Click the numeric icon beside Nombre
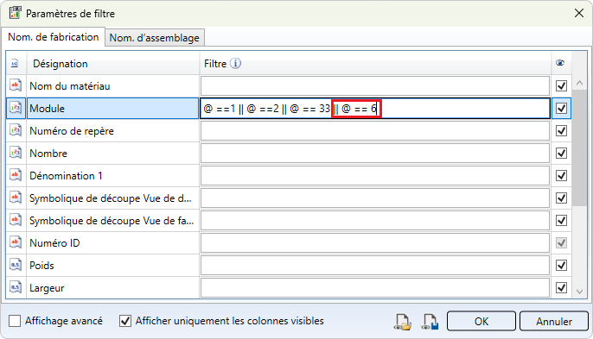This screenshot has height=339, width=593. 16,154
